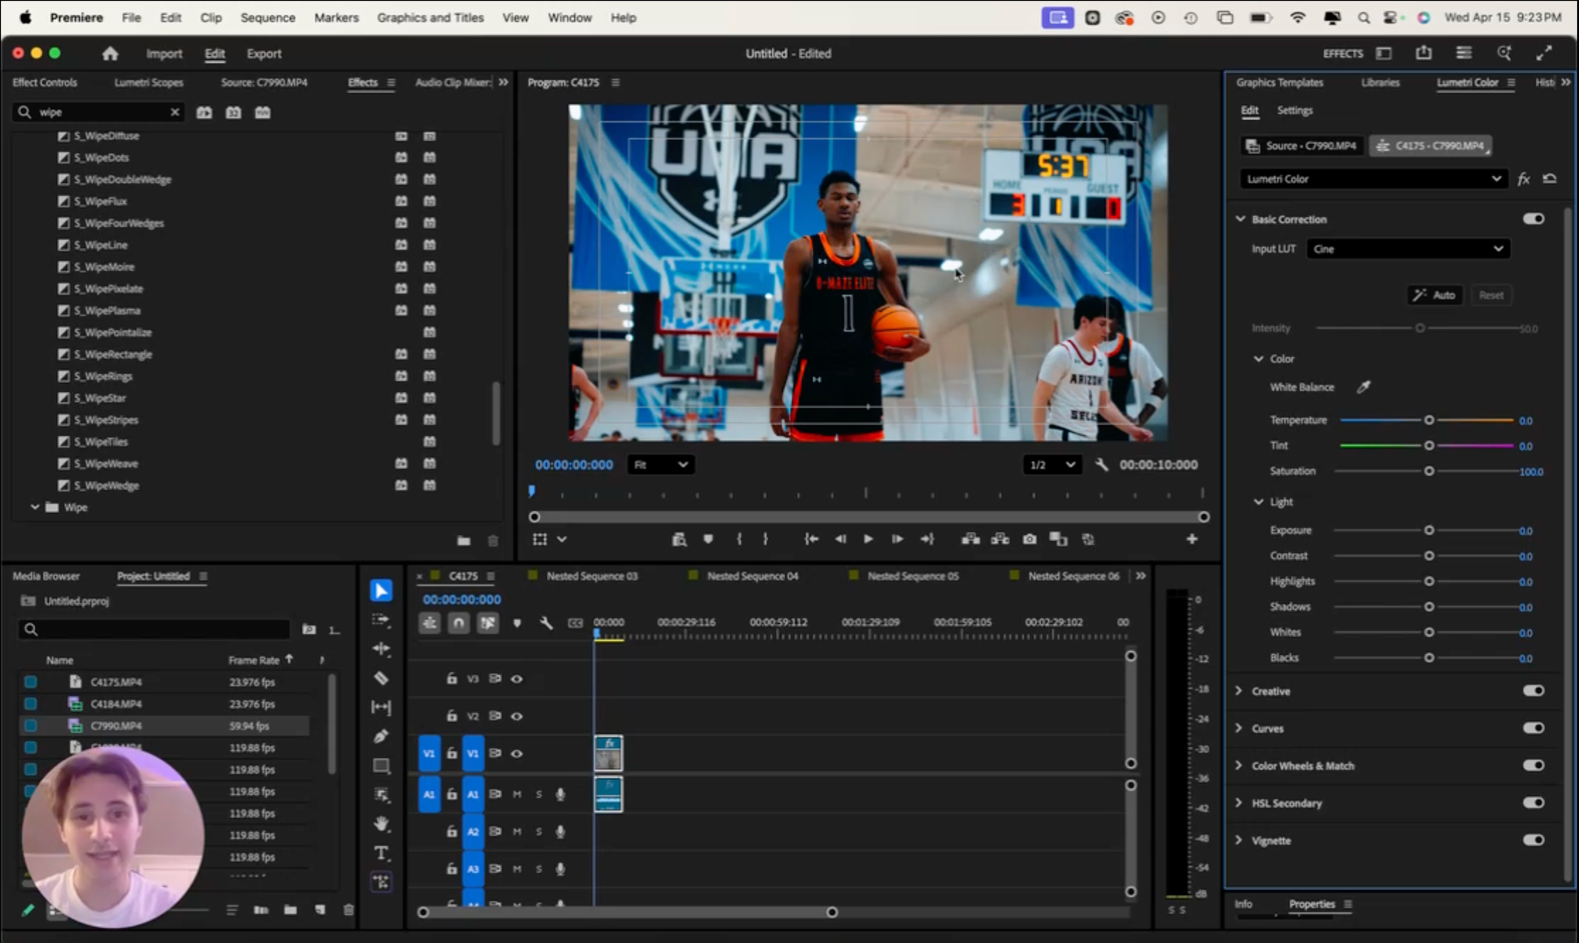Screen dimensions: 1579x943
Task: Switch to the Effect Controls tab
Action: pos(44,82)
